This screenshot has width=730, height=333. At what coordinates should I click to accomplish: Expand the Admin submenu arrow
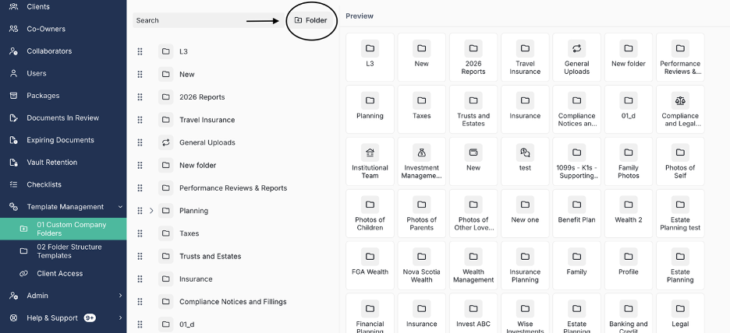point(121,296)
